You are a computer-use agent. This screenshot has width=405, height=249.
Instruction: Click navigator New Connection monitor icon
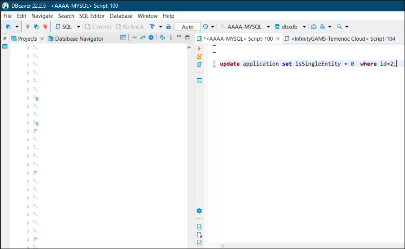point(123,38)
